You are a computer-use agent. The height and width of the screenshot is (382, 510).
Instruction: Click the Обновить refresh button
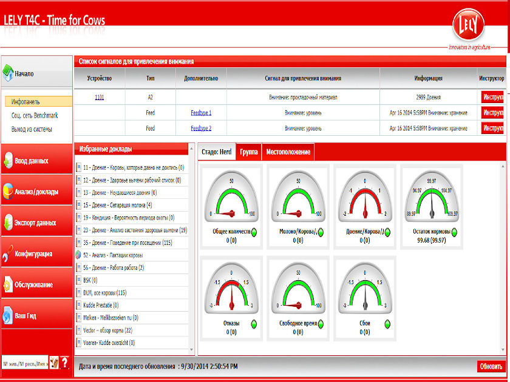click(491, 366)
